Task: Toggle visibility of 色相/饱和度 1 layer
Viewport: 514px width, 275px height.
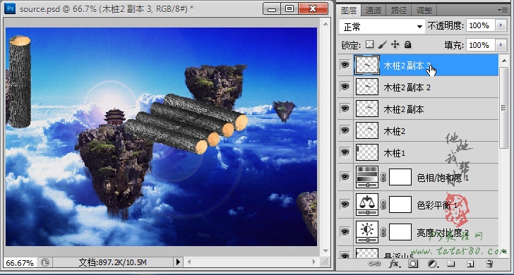Action: pyautogui.click(x=345, y=177)
